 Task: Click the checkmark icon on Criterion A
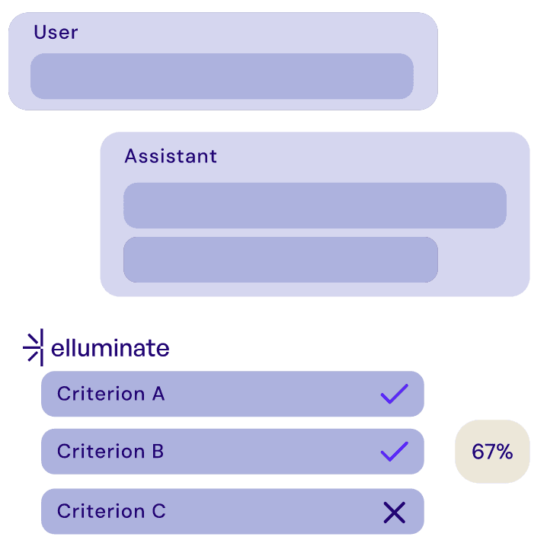394,394
